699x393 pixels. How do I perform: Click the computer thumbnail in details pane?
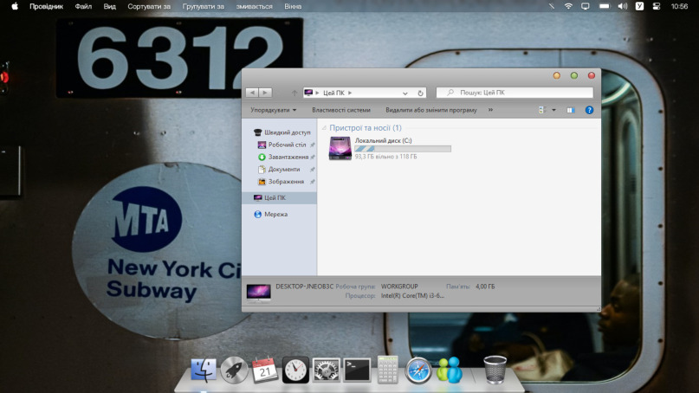click(x=259, y=293)
